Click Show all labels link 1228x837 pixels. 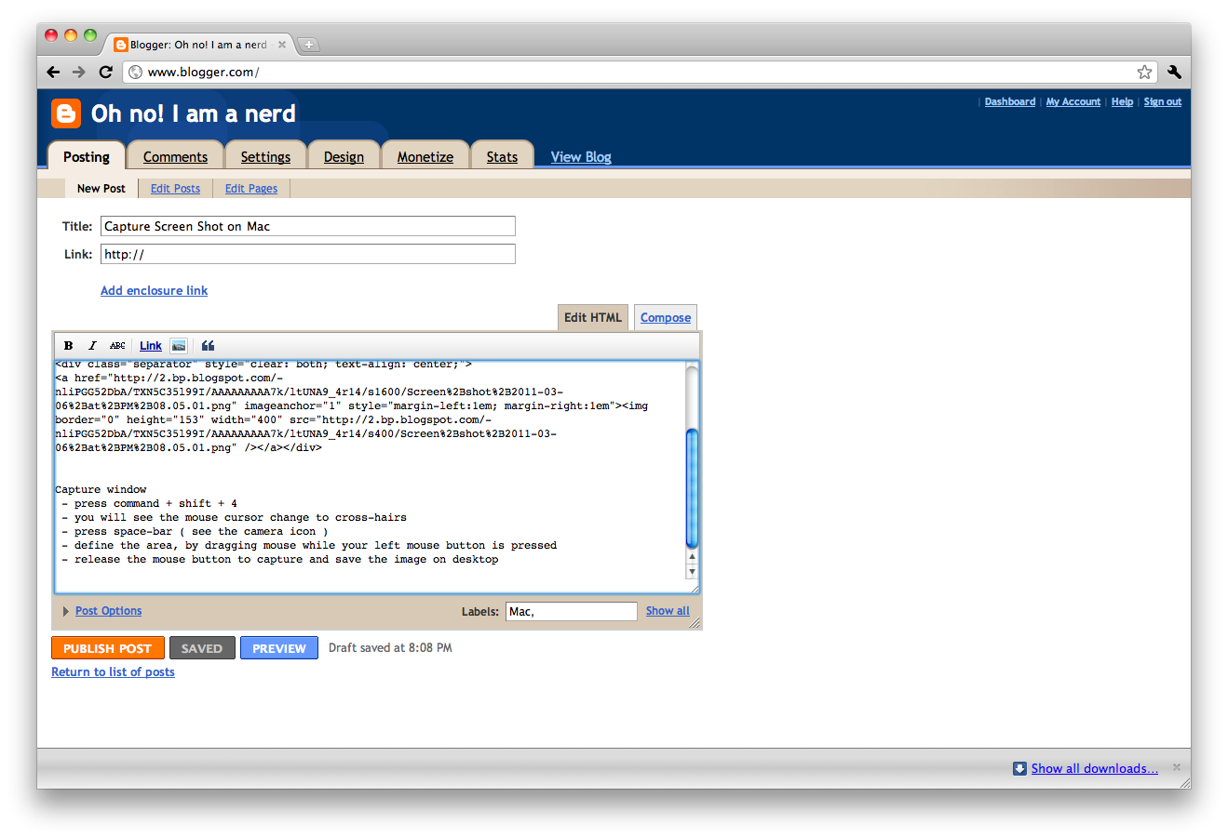tap(668, 611)
